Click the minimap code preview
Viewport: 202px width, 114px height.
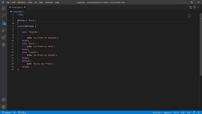click(x=190, y=16)
